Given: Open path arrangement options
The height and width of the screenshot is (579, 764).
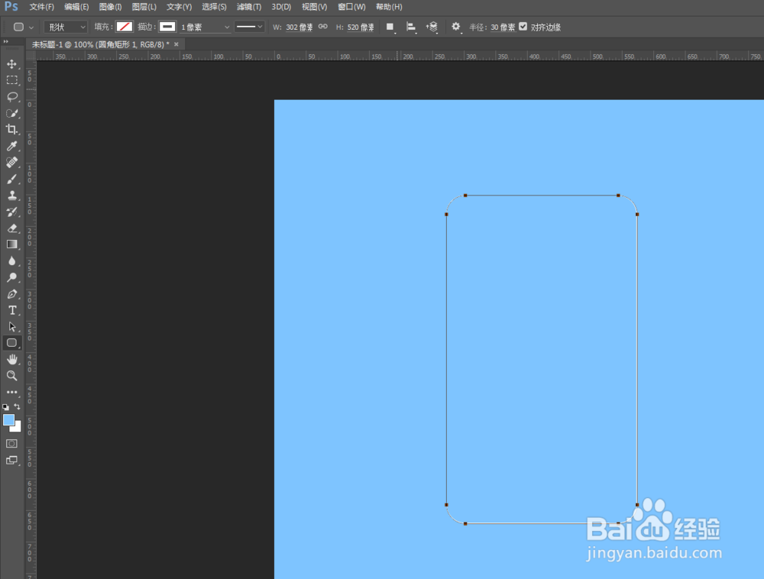Looking at the screenshot, I should (432, 27).
